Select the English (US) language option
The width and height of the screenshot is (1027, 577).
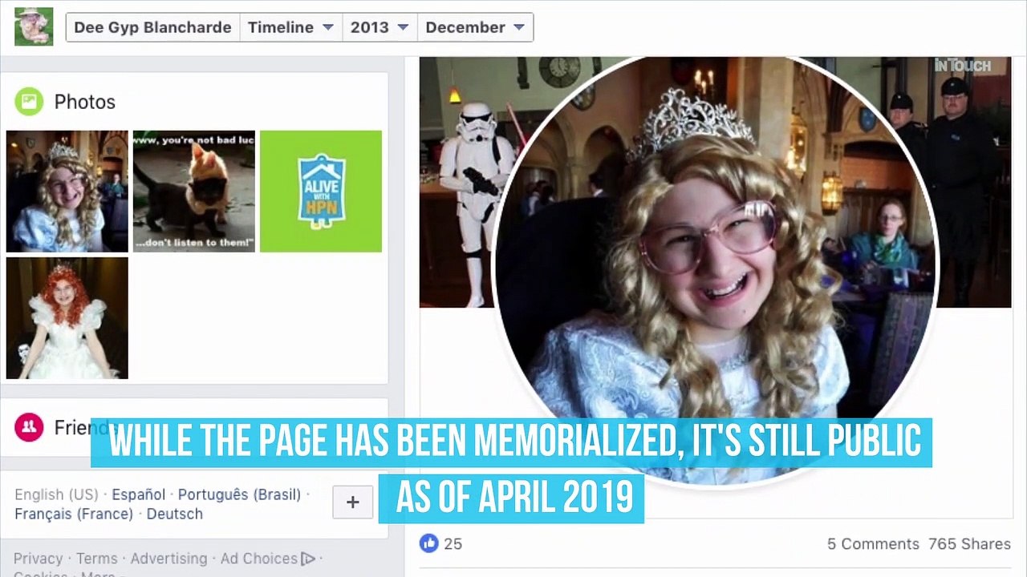pyautogui.click(x=56, y=494)
